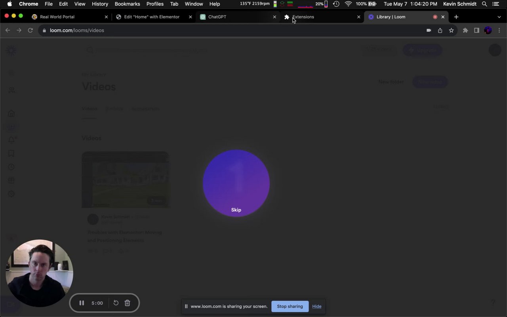Viewport: 507px width, 317px height.
Task: Close the Library | Loom tab
Action: pos(443,17)
